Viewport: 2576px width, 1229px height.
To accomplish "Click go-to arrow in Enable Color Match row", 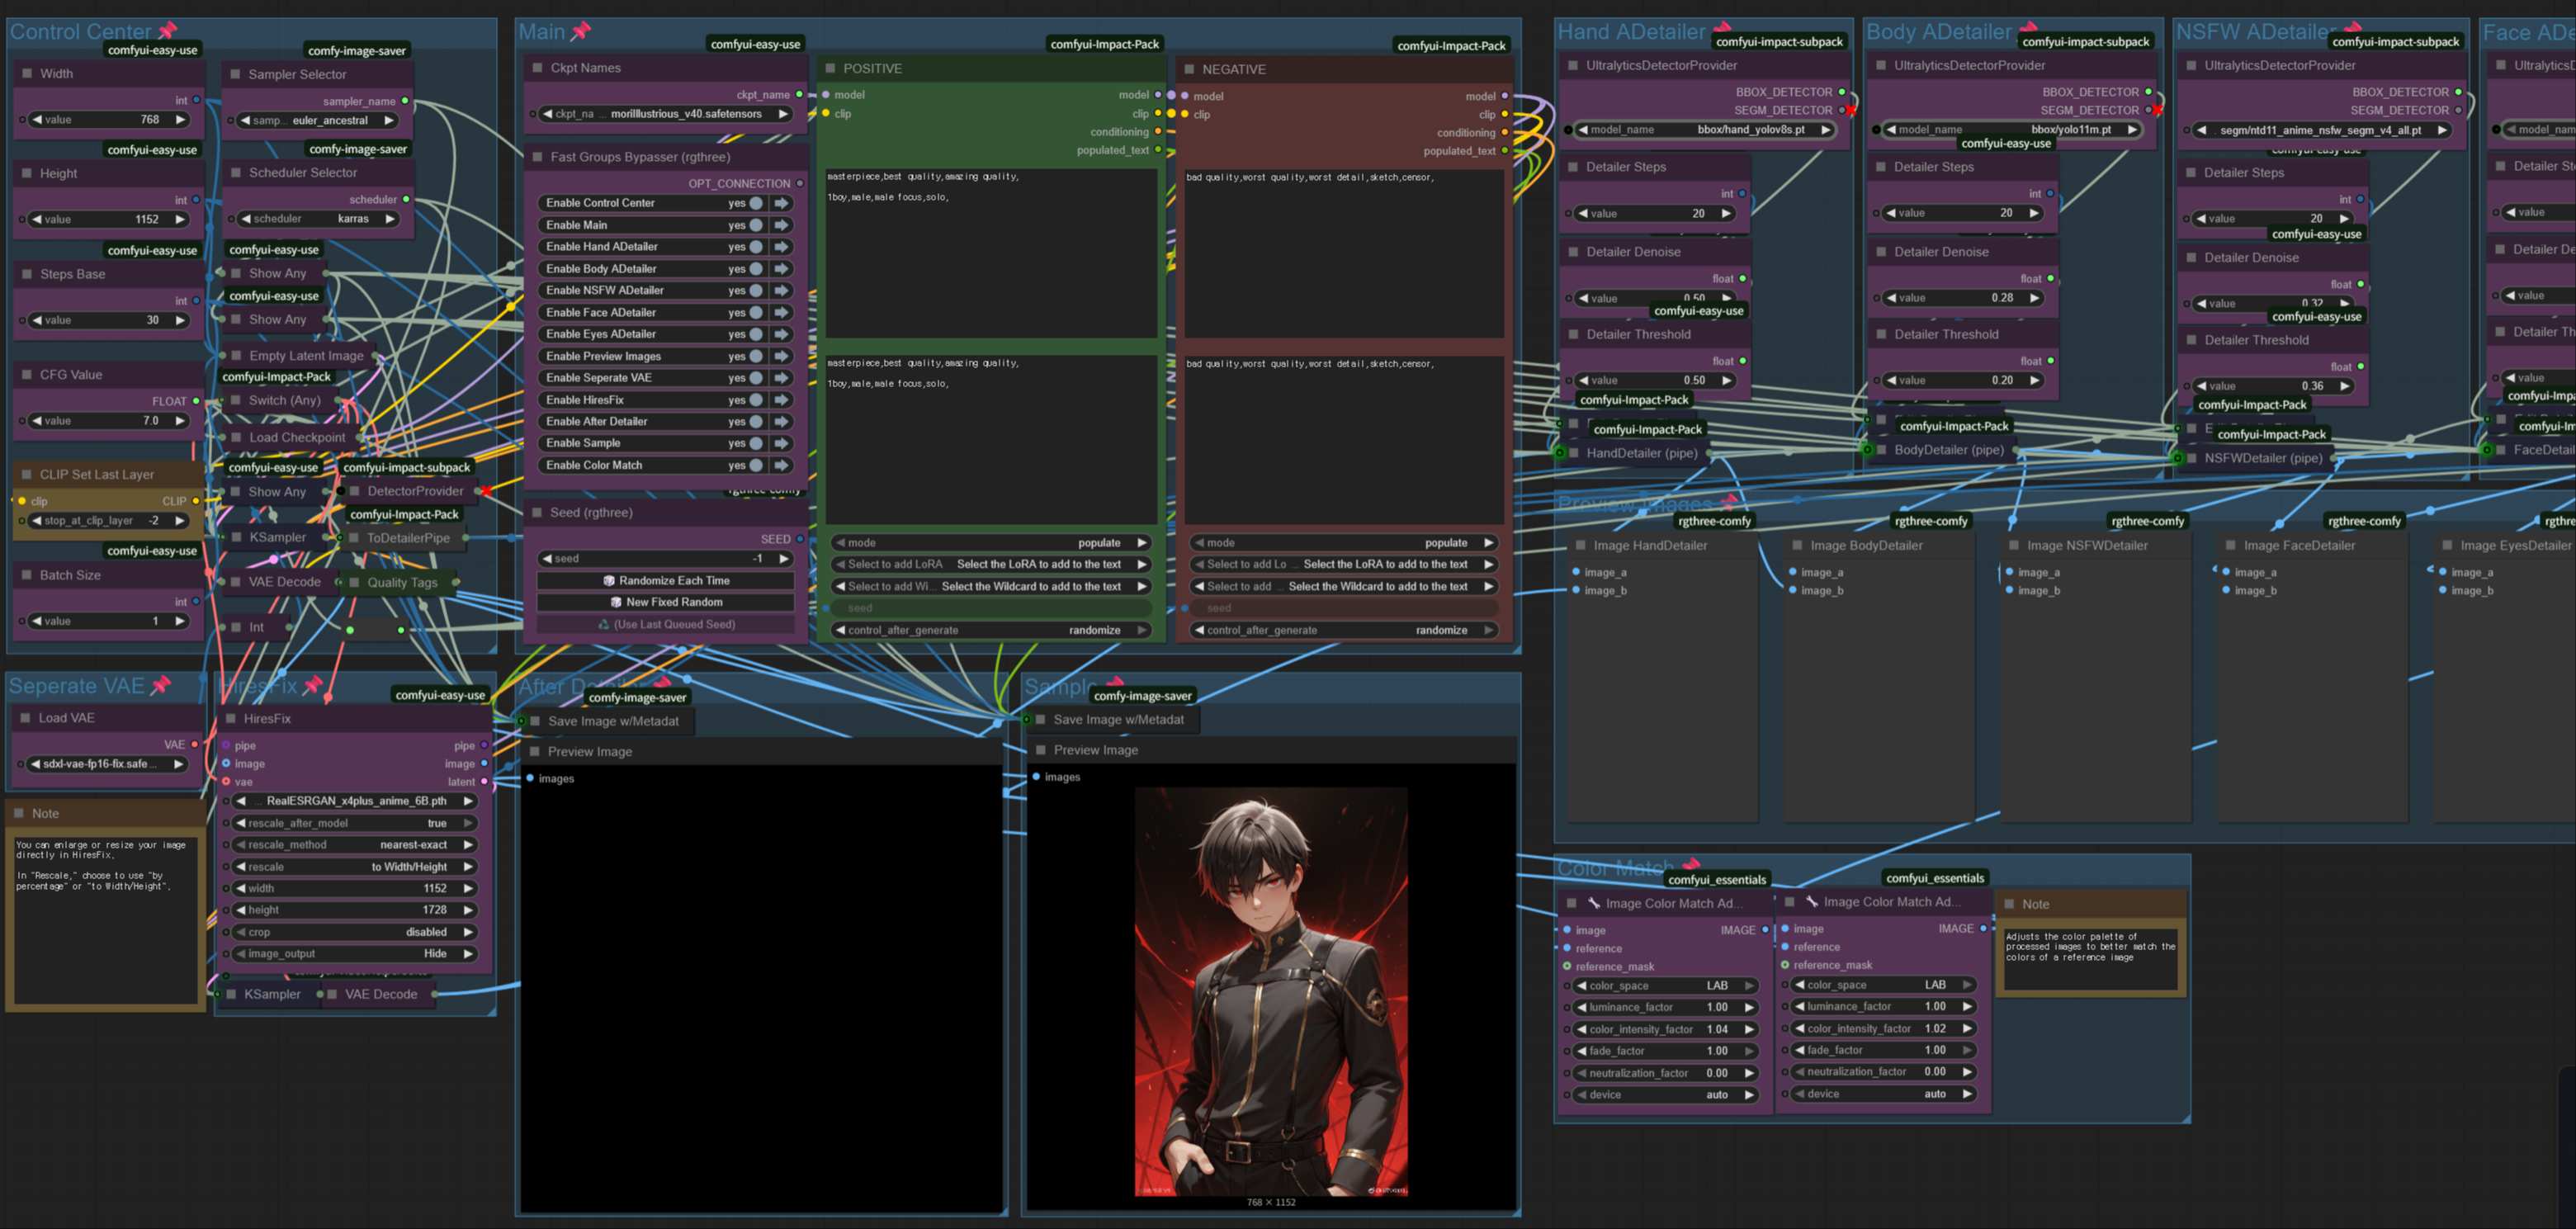I will 782,465.
